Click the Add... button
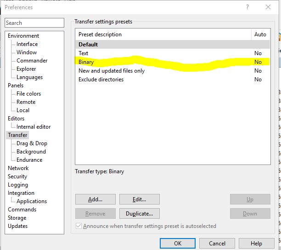The width and height of the screenshot is (281, 250). tap(95, 199)
